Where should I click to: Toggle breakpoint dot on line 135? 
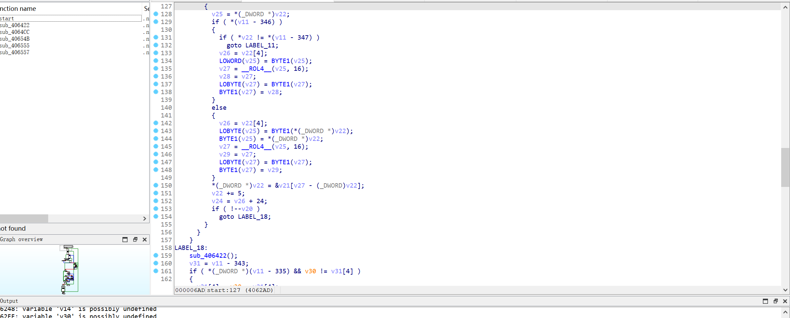point(156,68)
